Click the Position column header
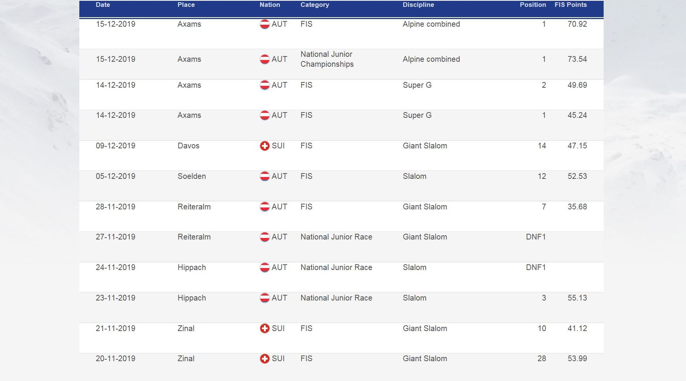686x381 pixels. 533,5
